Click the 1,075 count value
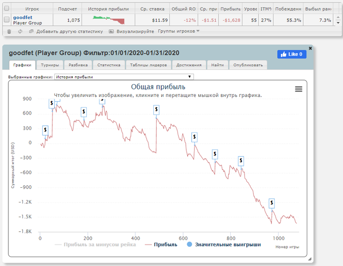This screenshot has height=266, width=343. tap(73, 21)
